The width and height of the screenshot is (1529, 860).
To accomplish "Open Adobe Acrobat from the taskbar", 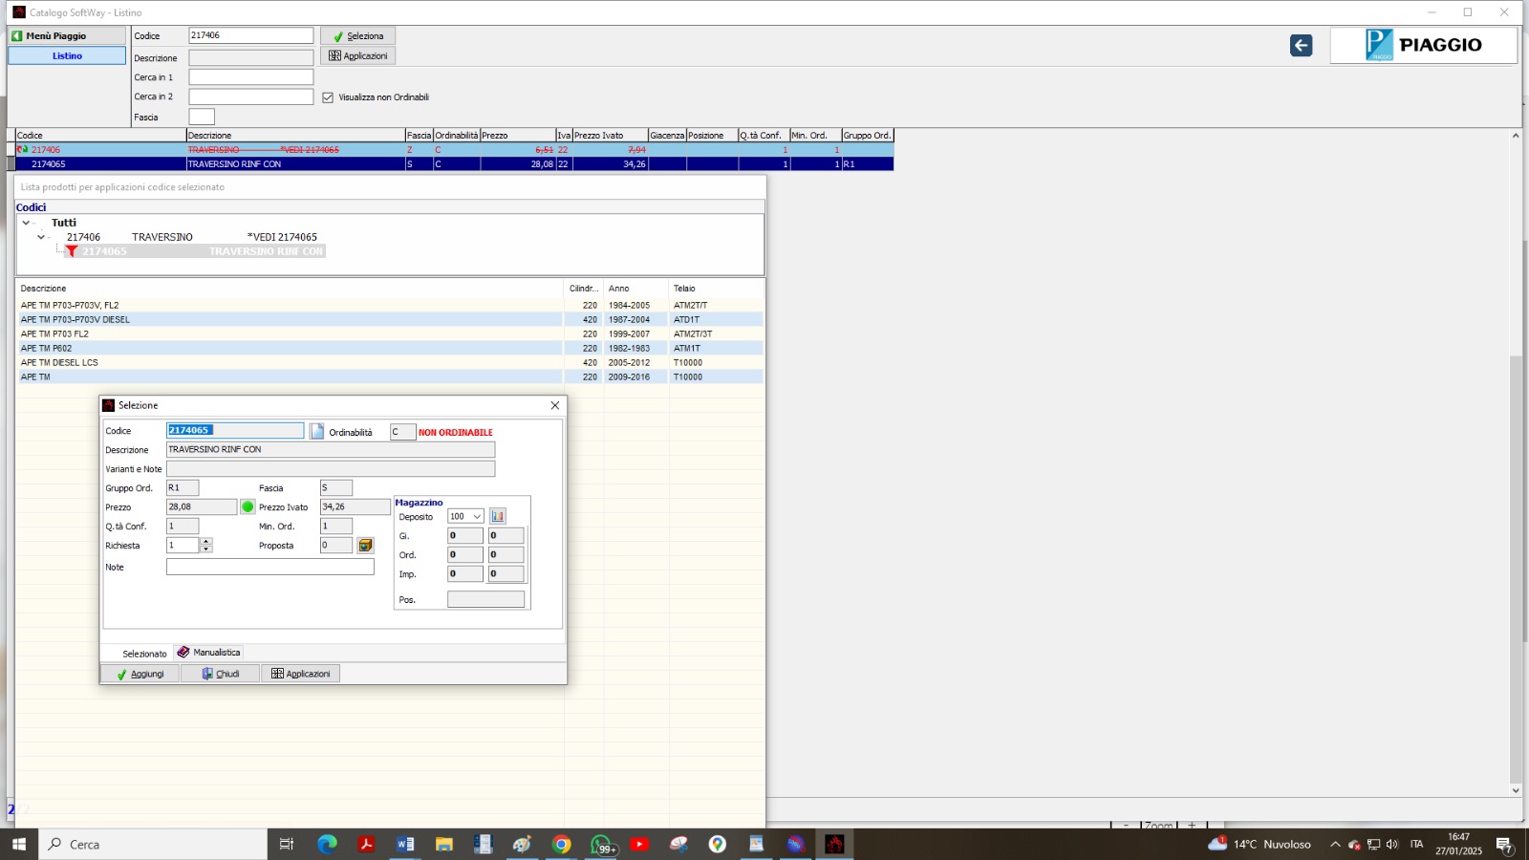I will [366, 844].
